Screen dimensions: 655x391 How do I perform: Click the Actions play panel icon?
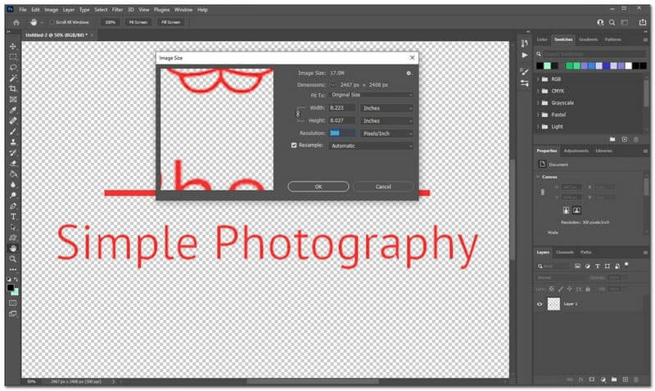pyautogui.click(x=525, y=55)
